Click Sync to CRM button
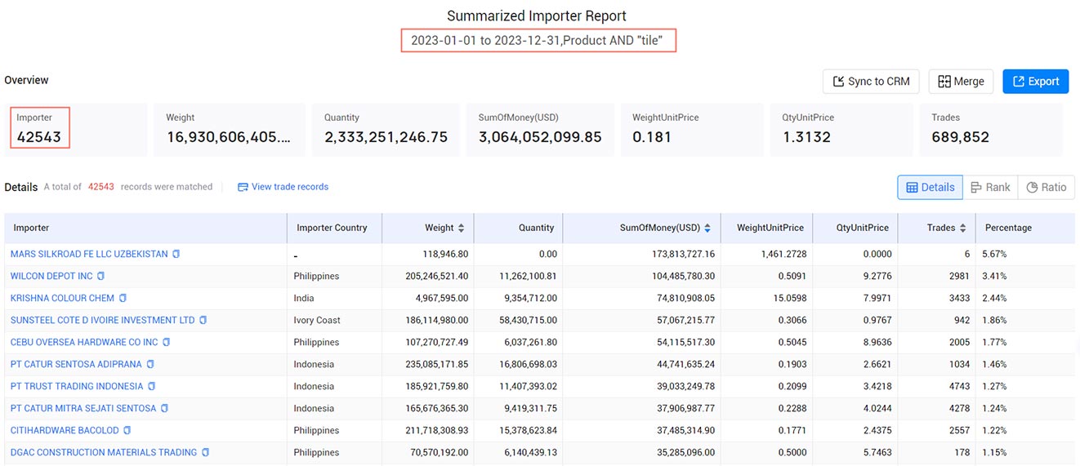Screen dimensions: 1080x466 pyautogui.click(x=871, y=82)
